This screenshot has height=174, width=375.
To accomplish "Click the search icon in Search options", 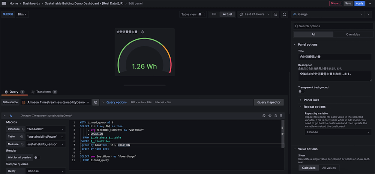I will point(297,26).
